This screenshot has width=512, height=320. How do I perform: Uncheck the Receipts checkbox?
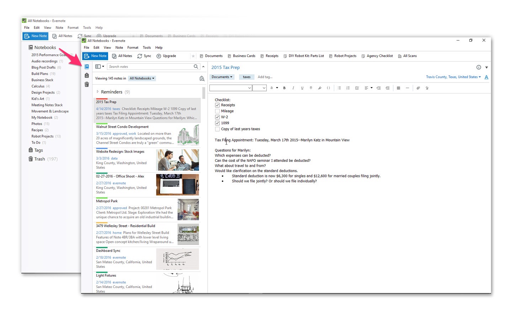[217, 105]
